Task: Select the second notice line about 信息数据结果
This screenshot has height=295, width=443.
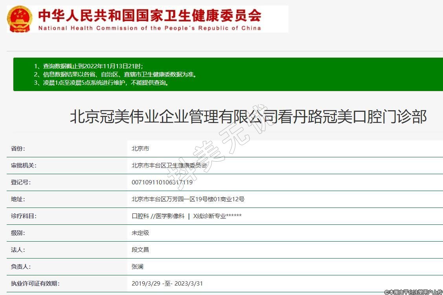Action: point(115,74)
